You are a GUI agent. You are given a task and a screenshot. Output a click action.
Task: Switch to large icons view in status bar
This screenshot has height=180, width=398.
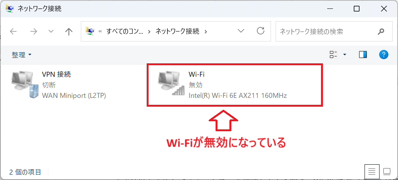(386, 171)
